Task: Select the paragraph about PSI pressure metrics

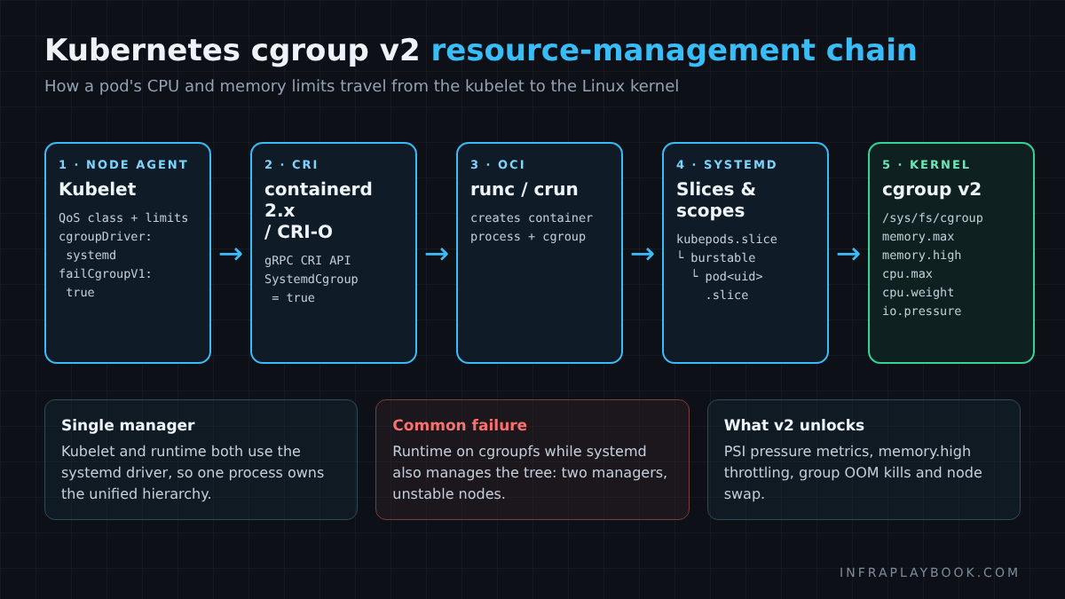Action: click(853, 472)
